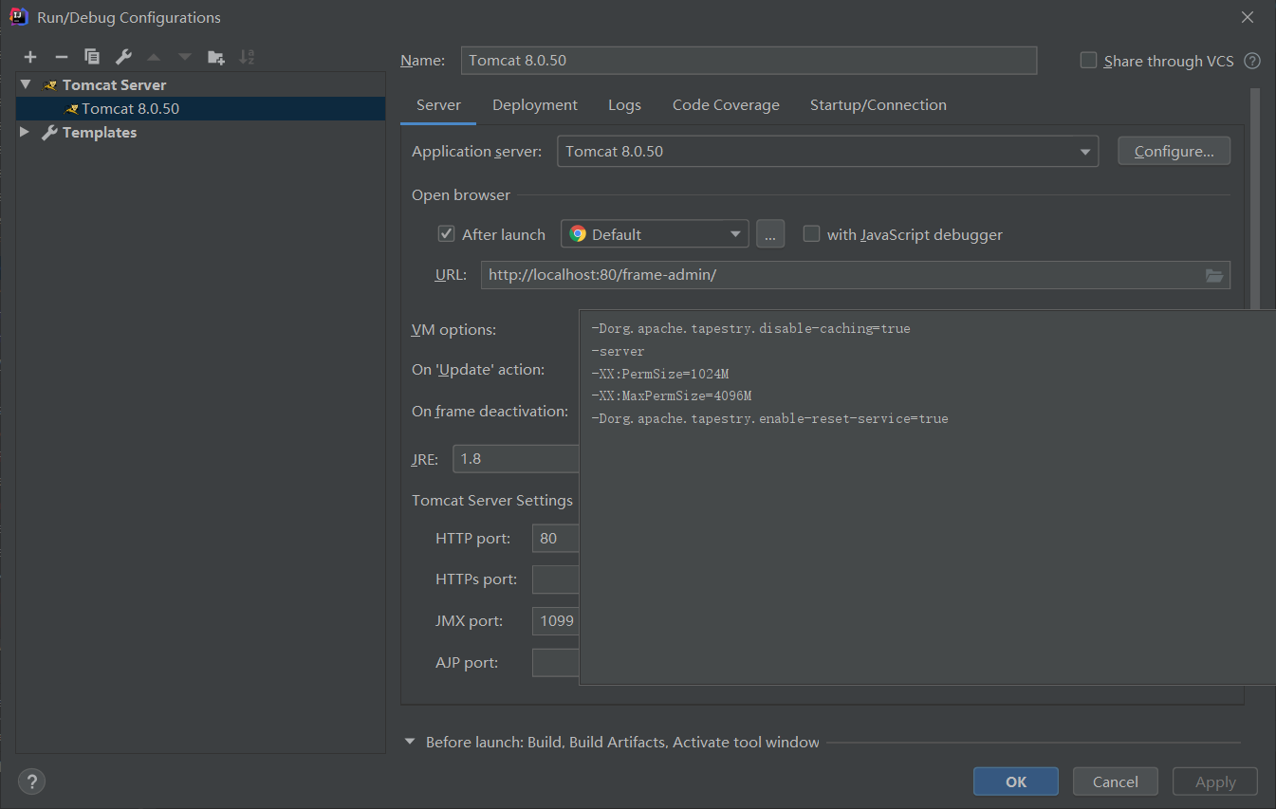Image resolution: width=1276 pixels, height=809 pixels.
Task: Click JMX port field showing 1099
Action: pyautogui.click(x=556, y=621)
